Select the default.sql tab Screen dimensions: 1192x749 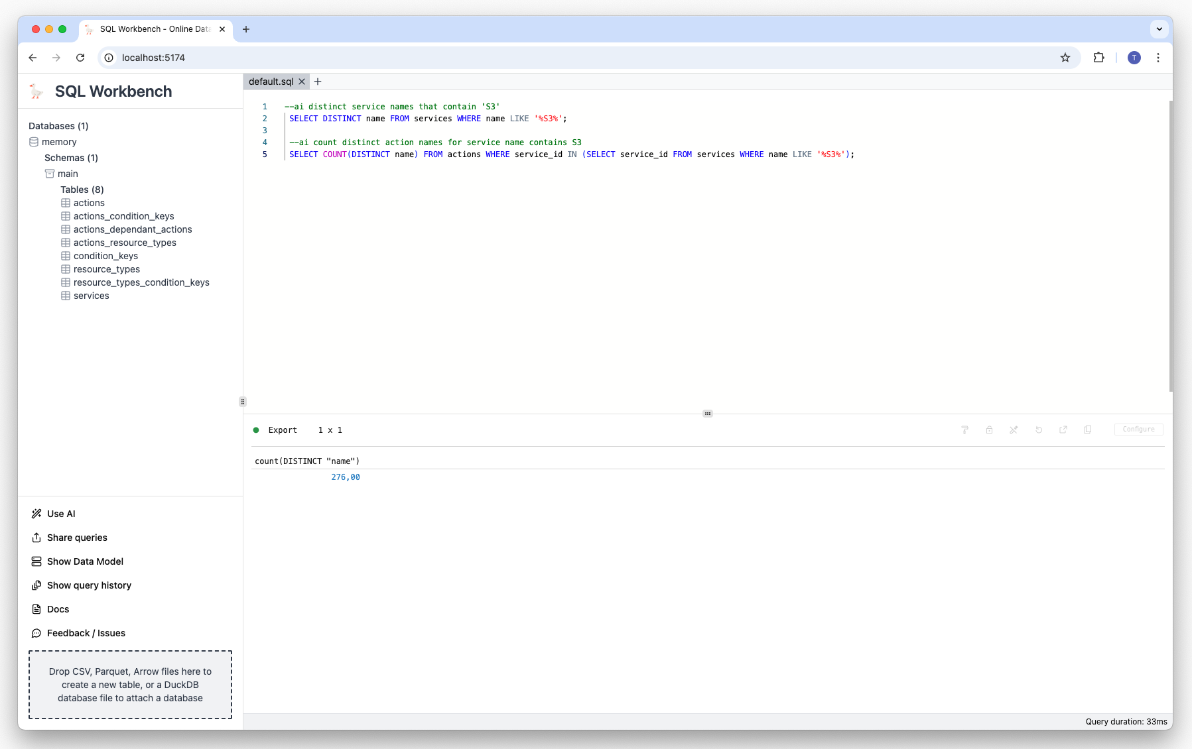[271, 82]
